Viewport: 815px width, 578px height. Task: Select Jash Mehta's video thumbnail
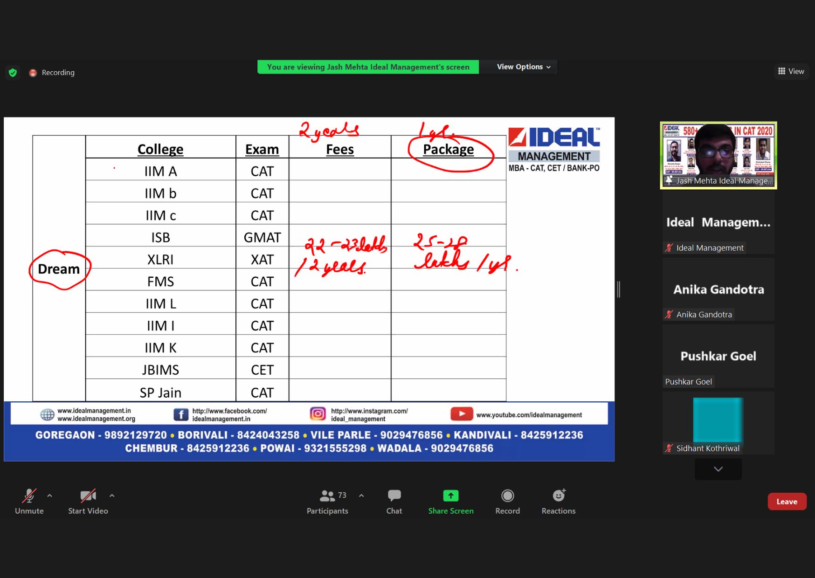point(718,155)
